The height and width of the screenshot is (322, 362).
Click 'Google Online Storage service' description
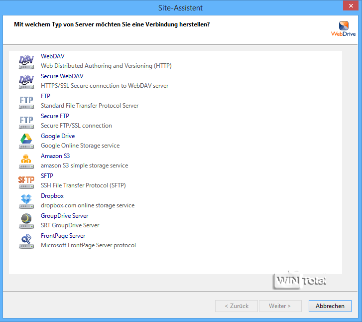[80, 146]
